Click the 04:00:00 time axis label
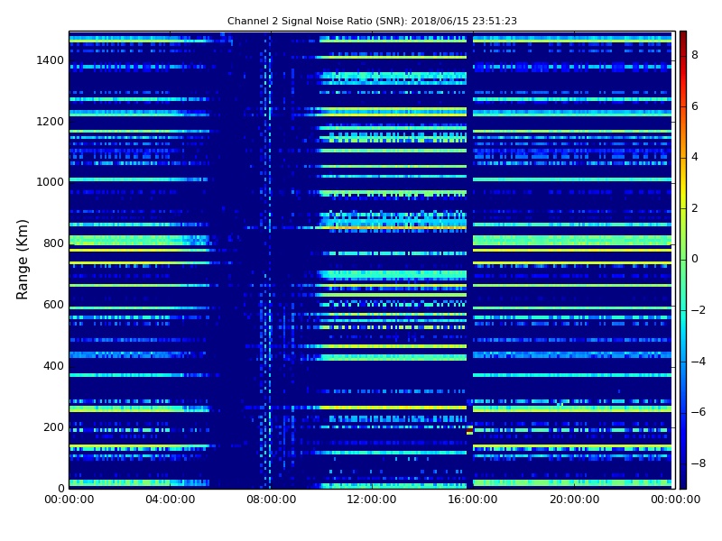 (x=170, y=500)
